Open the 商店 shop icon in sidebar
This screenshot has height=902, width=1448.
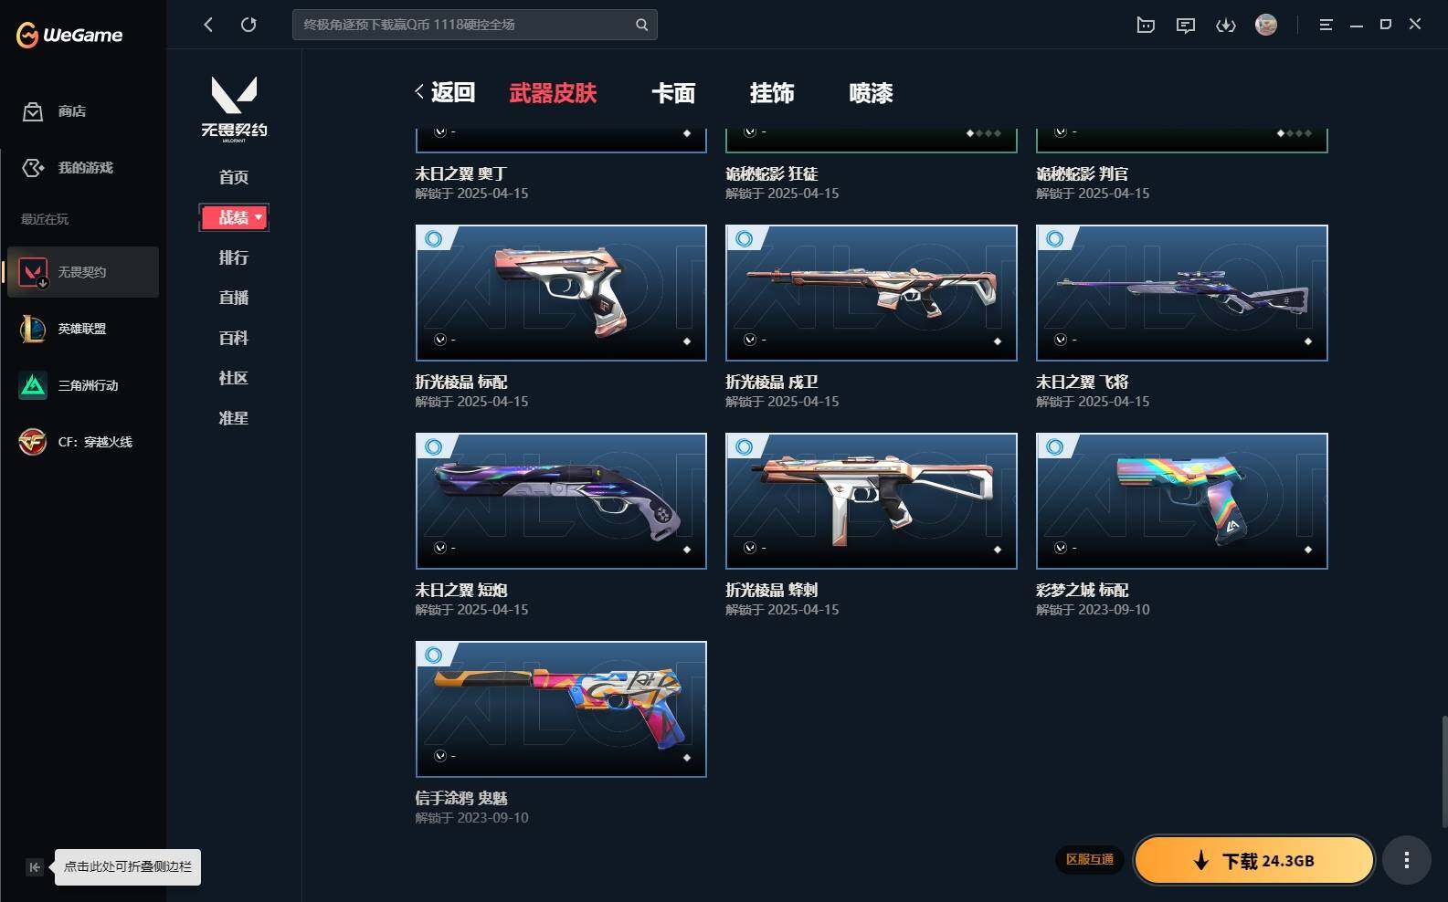coord(33,111)
